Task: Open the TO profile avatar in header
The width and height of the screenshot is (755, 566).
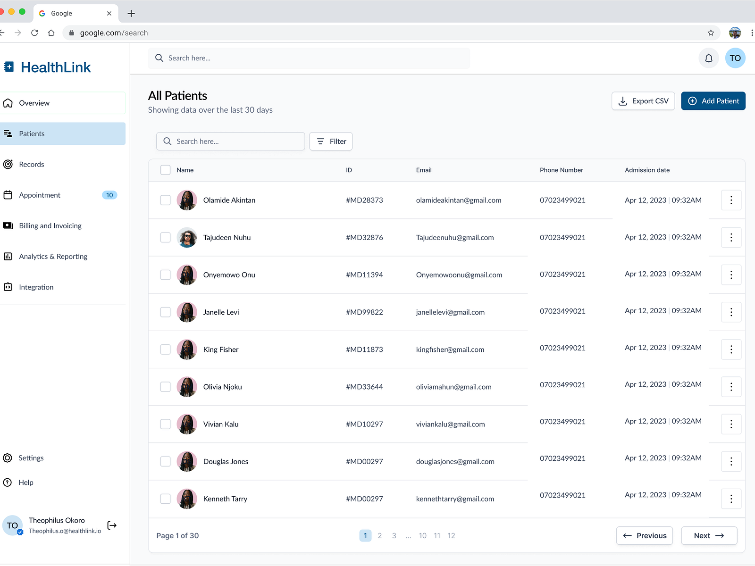Action: click(x=735, y=58)
